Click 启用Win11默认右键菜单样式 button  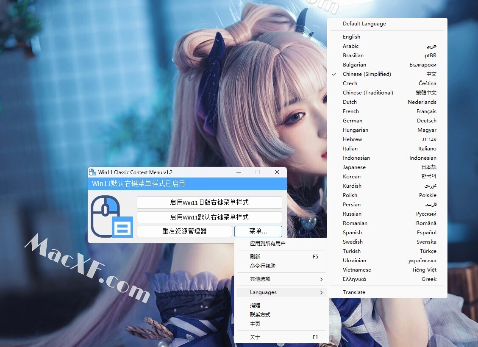click(209, 217)
